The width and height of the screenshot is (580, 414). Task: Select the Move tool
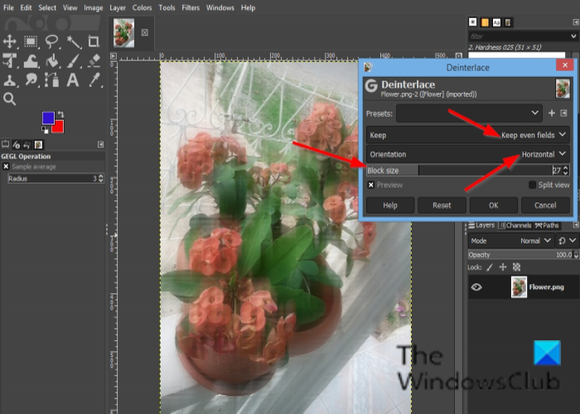[10, 41]
